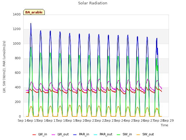Click the 400 y-axis tick label
The image size is (186, 140).
coord(18,87)
